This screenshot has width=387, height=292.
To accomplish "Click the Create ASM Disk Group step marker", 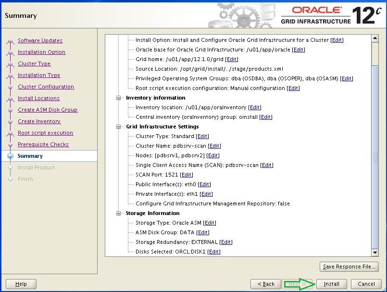I will click(11, 110).
